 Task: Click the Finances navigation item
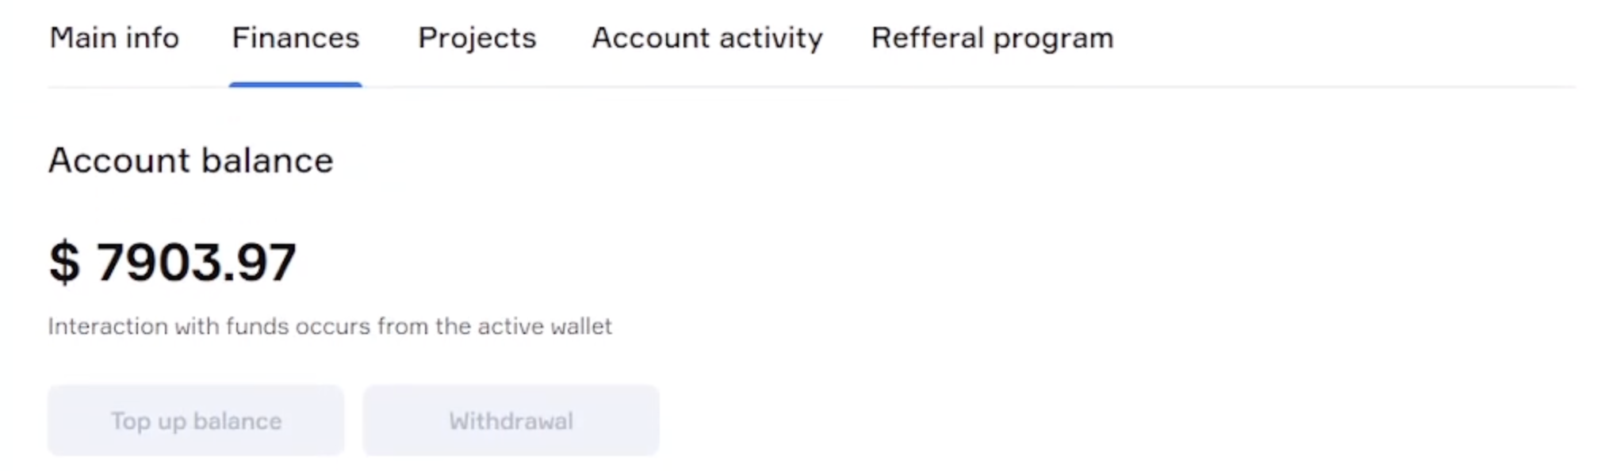point(295,37)
